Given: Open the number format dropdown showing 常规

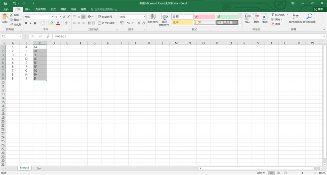Looking at the screenshot, I should [x=144, y=17].
